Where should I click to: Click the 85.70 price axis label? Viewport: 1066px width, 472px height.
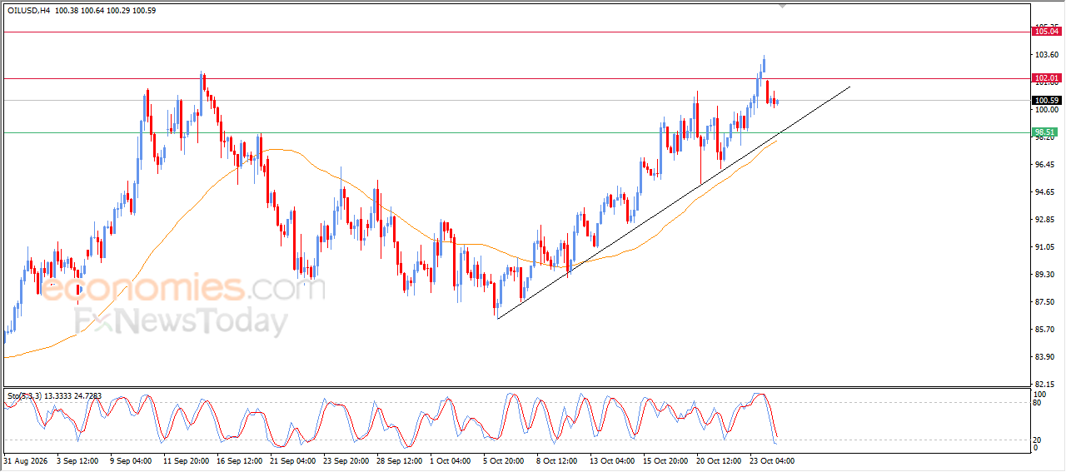click(x=1044, y=330)
